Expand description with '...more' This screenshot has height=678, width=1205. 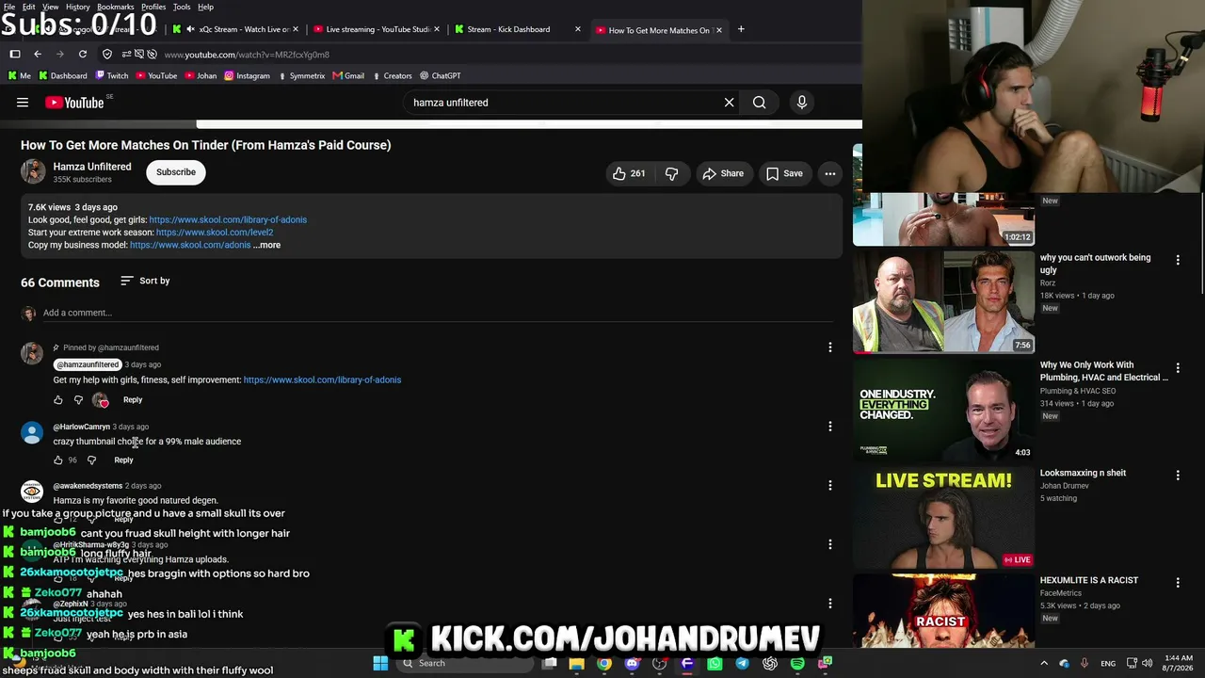267,245
